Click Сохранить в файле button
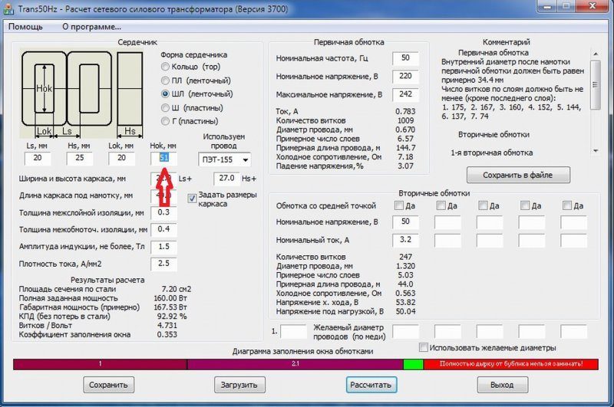This screenshot has height=407, width=614. click(x=518, y=176)
